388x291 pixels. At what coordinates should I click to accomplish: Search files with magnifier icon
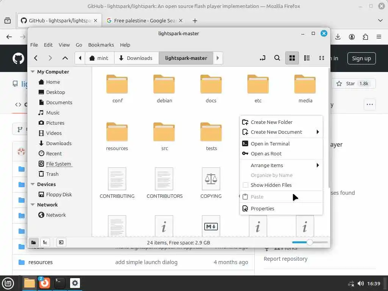(x=277, y=58)
